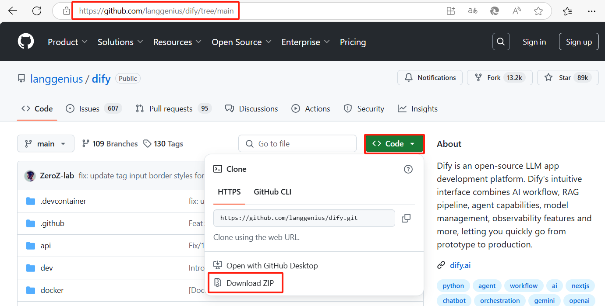Viewport: 605px width, 306px height.
Task: Open the api folder
Action: click(x=46, y=246)
